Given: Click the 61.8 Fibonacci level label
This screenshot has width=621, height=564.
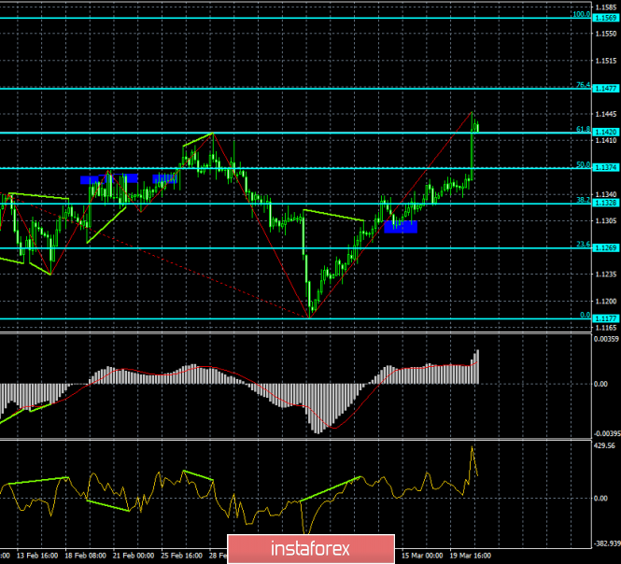Looking at the screenshot, I should coord(584,129).
